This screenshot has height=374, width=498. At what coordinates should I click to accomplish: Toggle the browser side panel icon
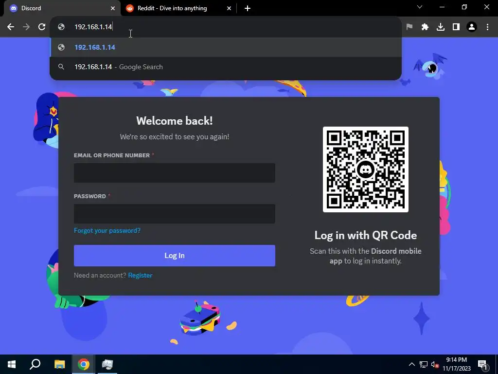(456, 27)
